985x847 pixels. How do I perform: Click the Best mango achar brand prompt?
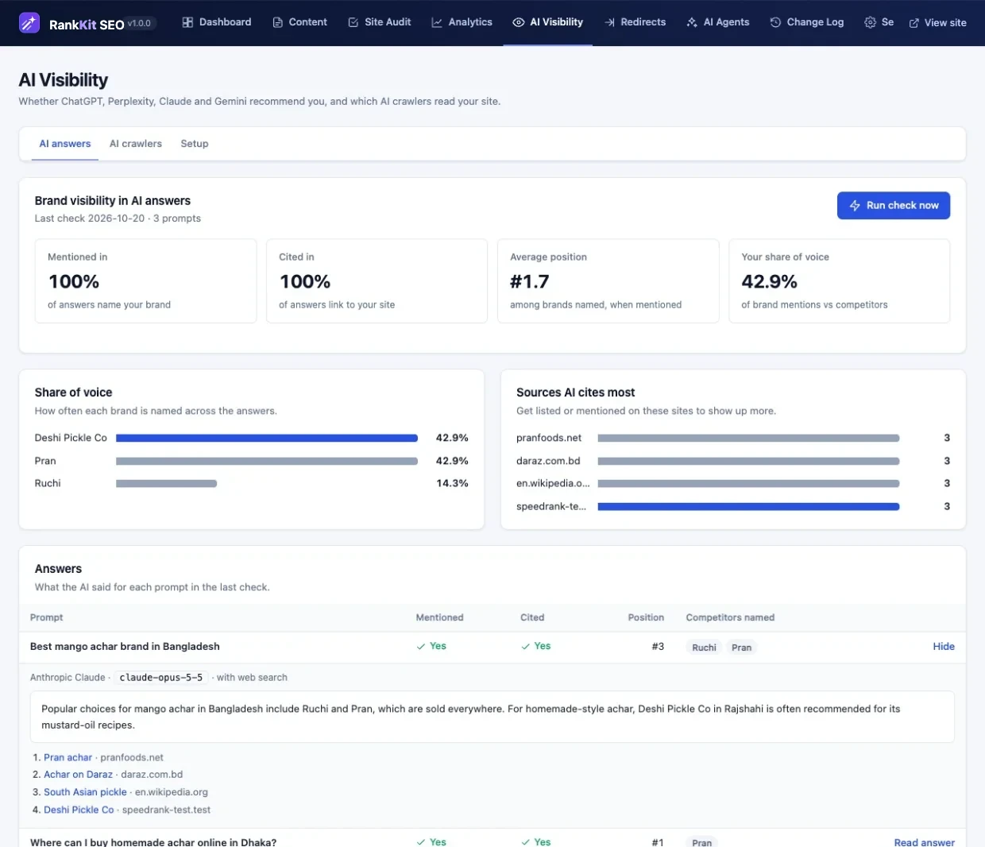125,647
